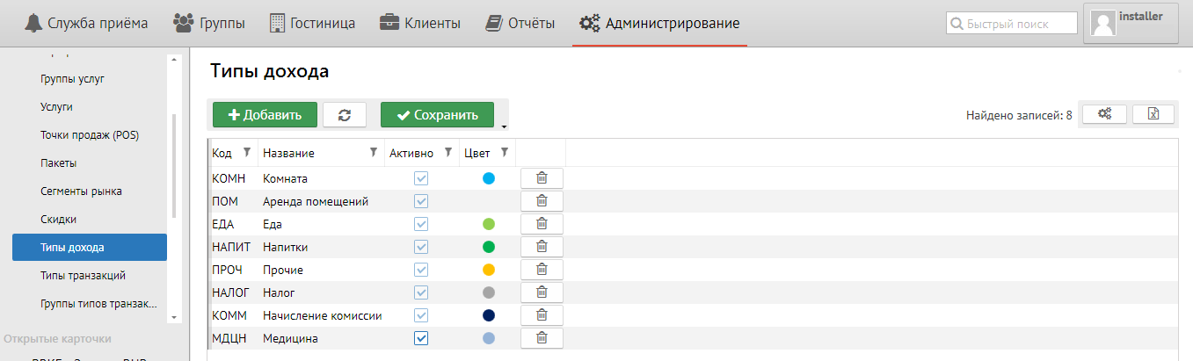1193x361 pixels.
Task: Toggle Активно checkbox for Прочие
Action: coord(421,270)
